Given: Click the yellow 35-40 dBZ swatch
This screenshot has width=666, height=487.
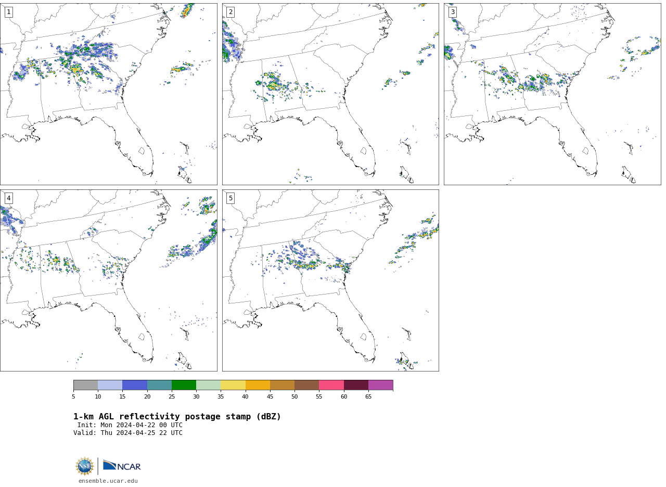Looking at the screenshot, I should [x=233, y=385].
